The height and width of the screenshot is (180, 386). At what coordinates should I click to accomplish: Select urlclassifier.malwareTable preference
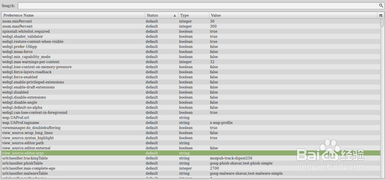click(x=191, y=173)
